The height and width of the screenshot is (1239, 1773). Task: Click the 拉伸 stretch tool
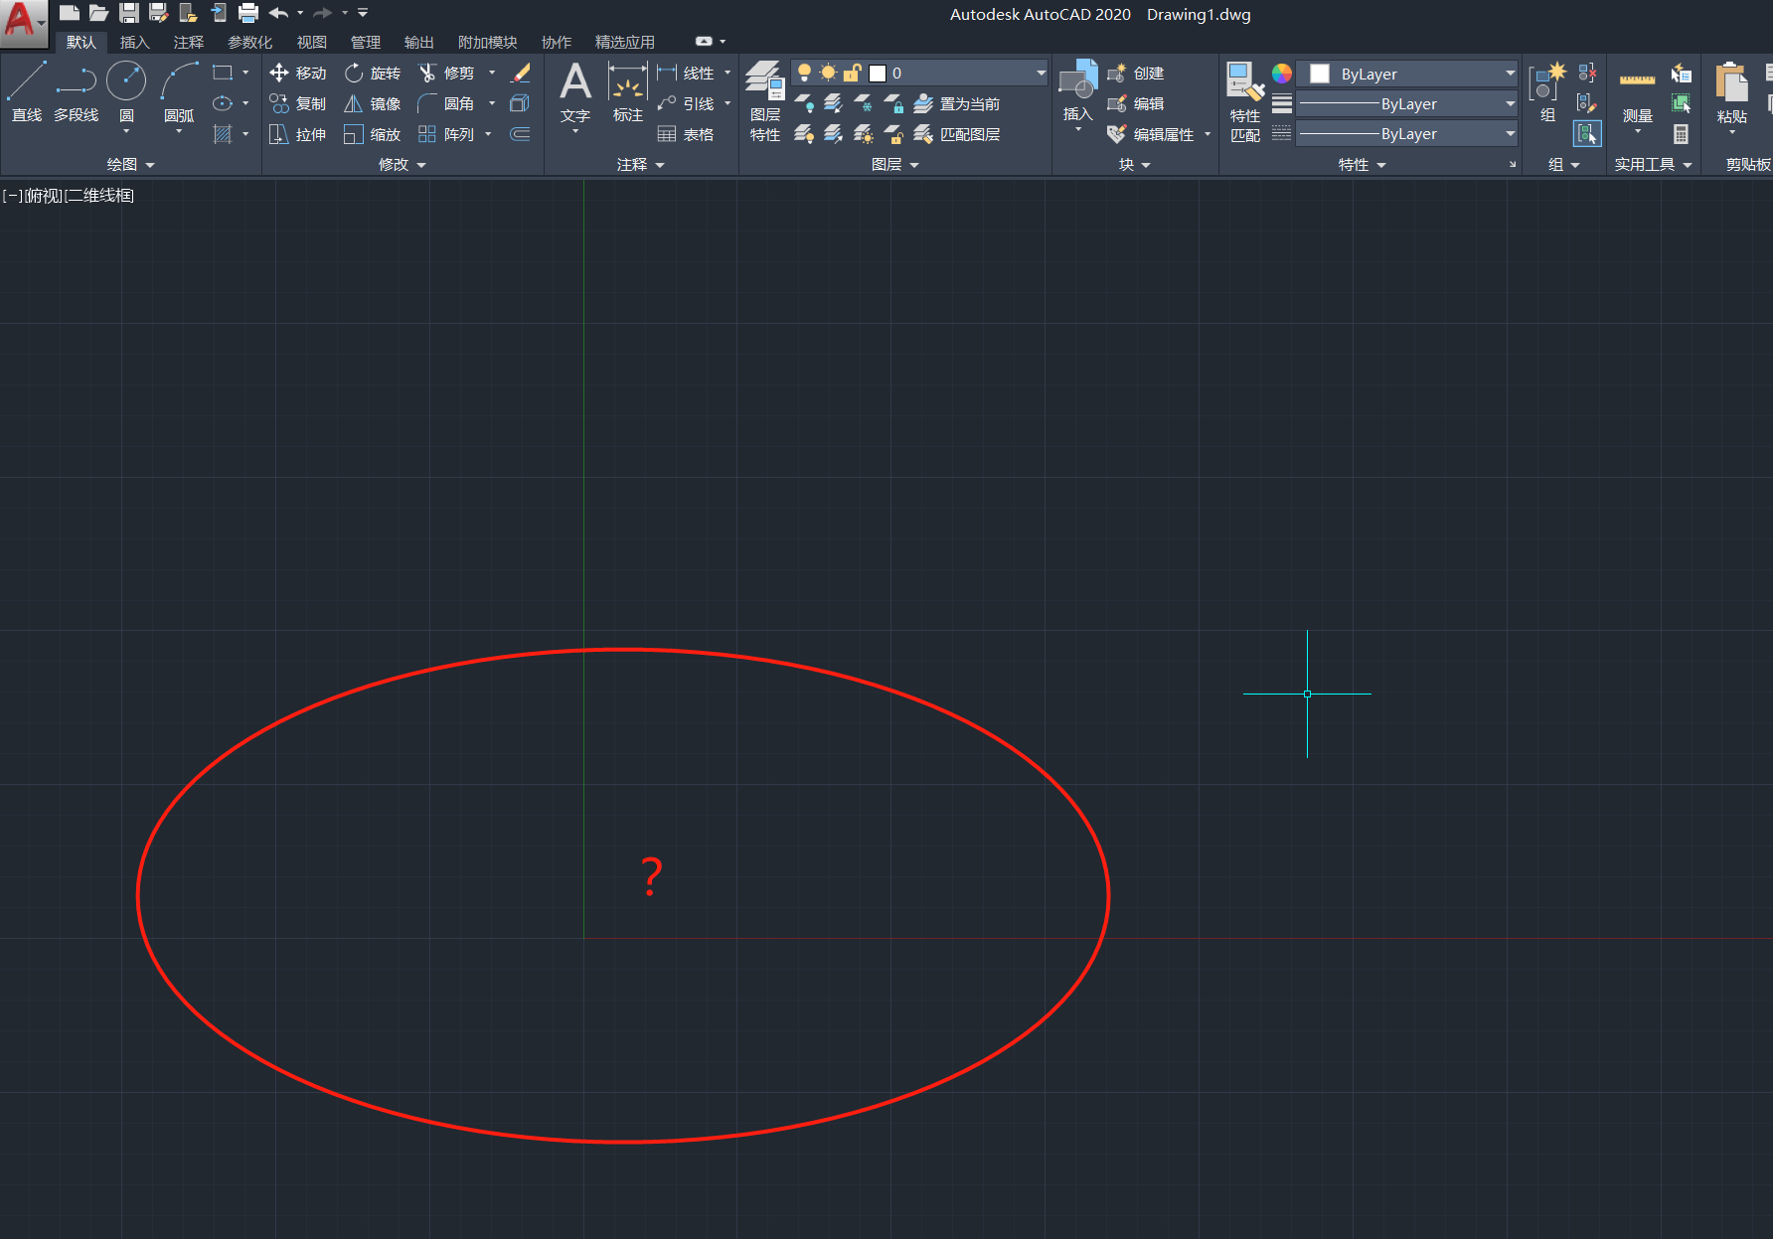pos(298,134)
